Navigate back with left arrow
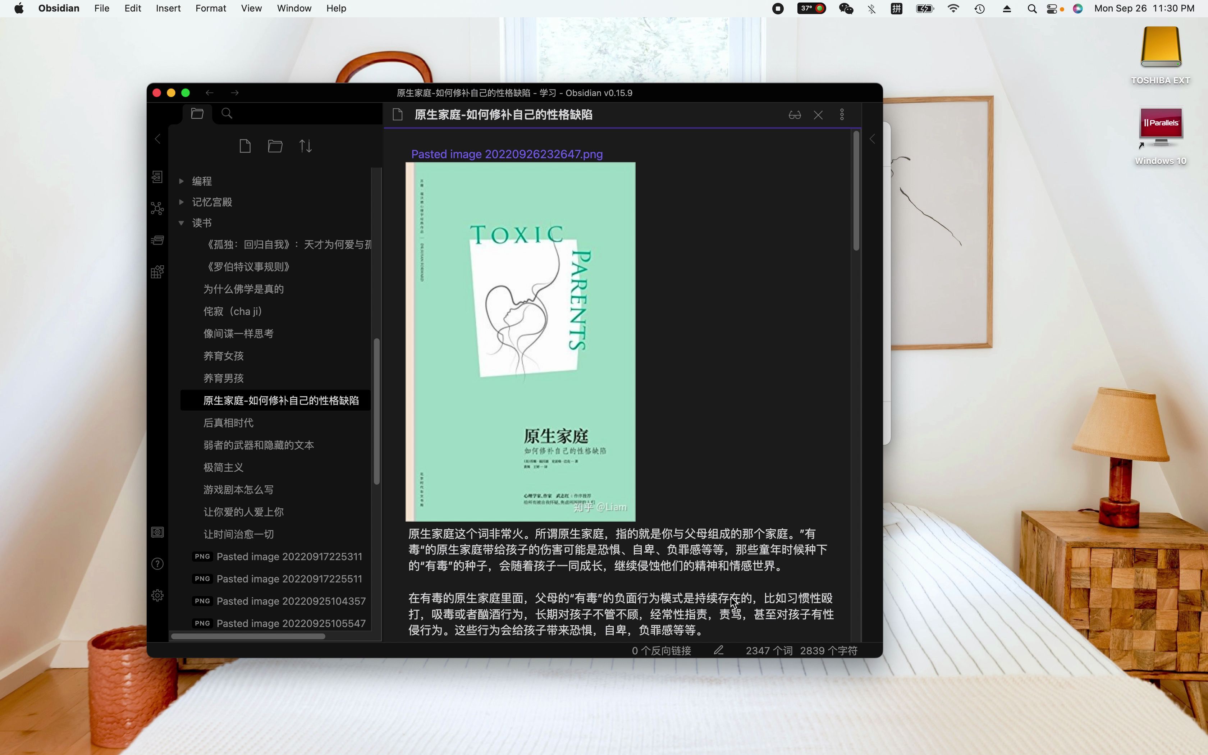The width and height of the screenshot is (1208, 755). [210, 93]
